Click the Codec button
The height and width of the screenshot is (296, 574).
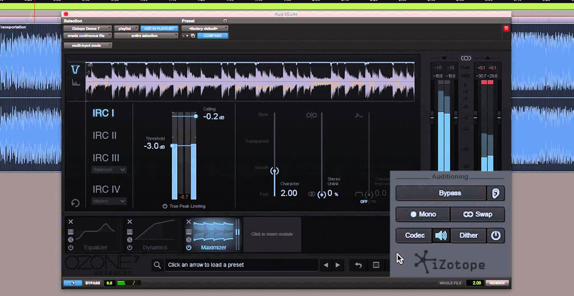tap(414, 235)
